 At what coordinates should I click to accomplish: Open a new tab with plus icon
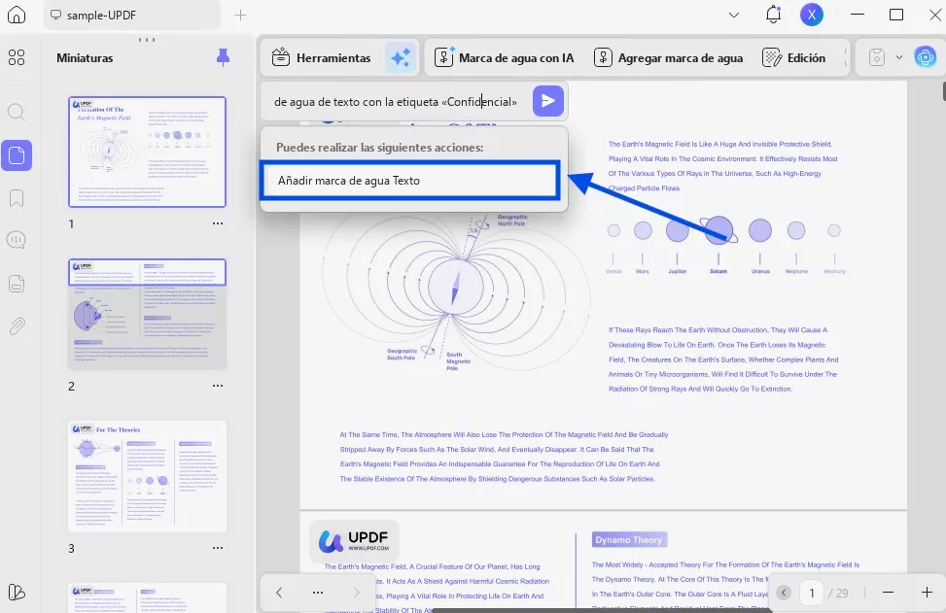pyautogui.click(x=240, y=16)
